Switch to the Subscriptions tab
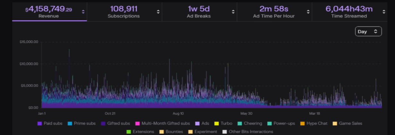 click(x=123, y=12)
